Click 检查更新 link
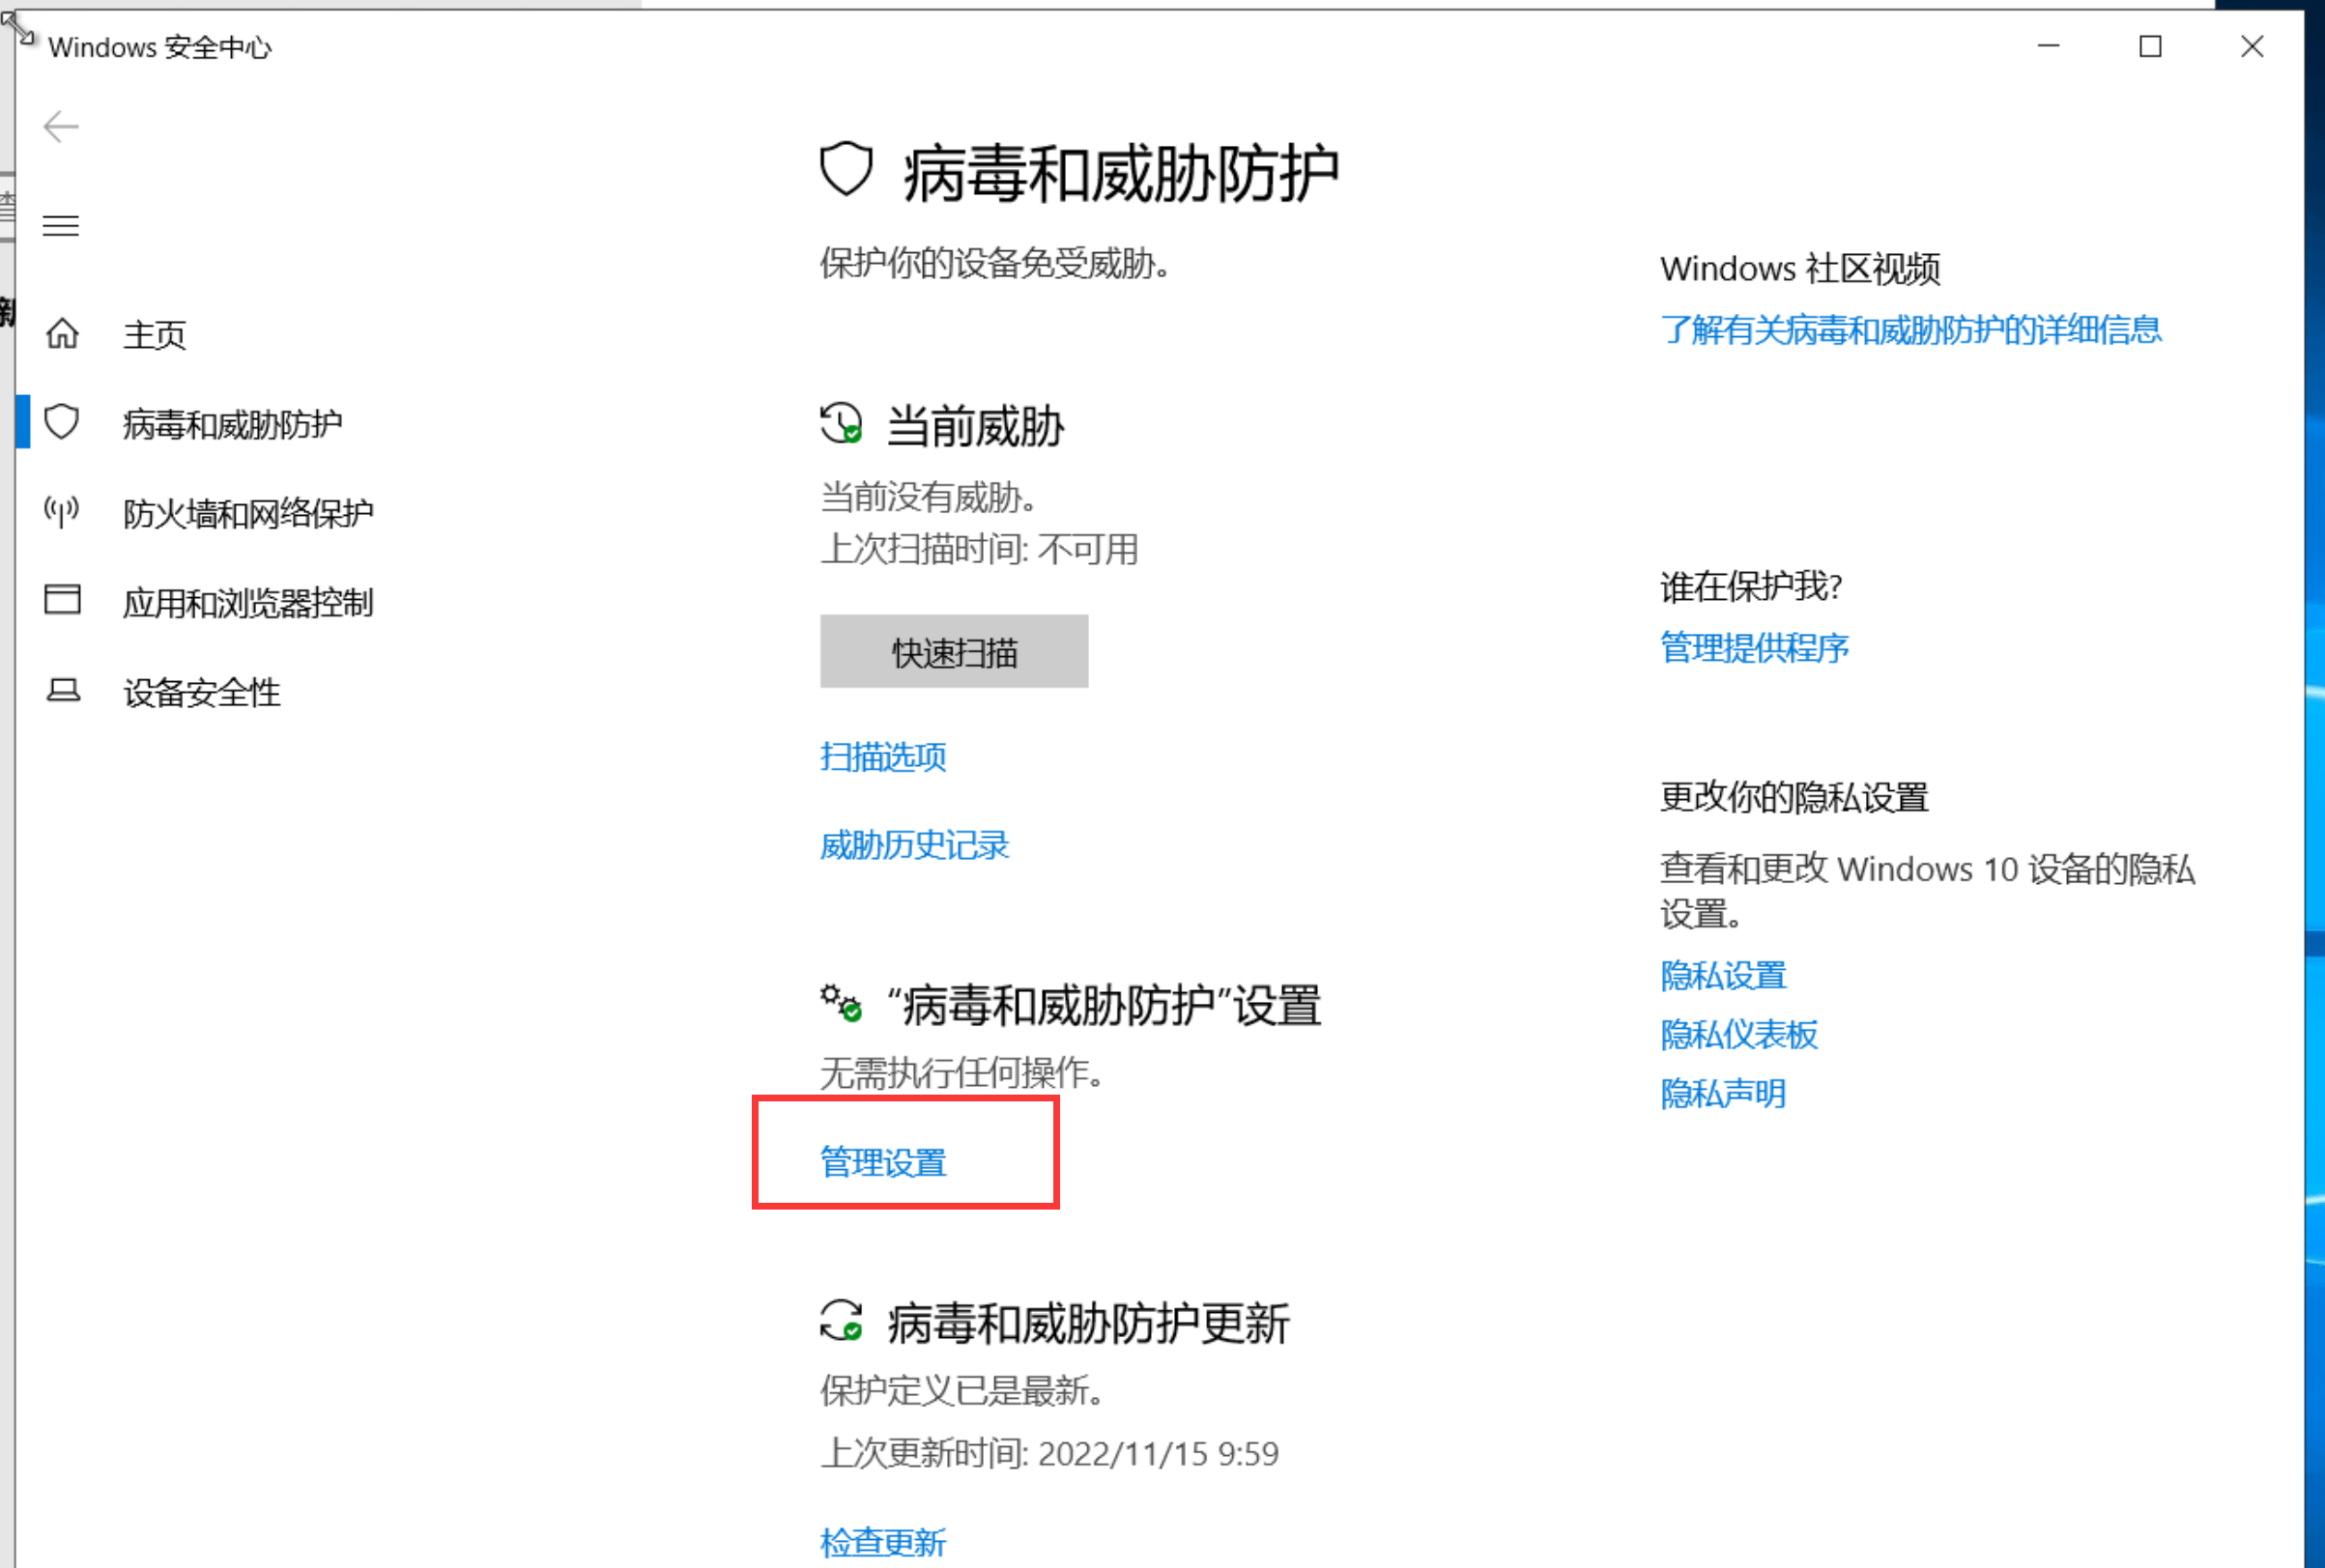Screen dimensions: 2325x1568 pos(882,1542)
